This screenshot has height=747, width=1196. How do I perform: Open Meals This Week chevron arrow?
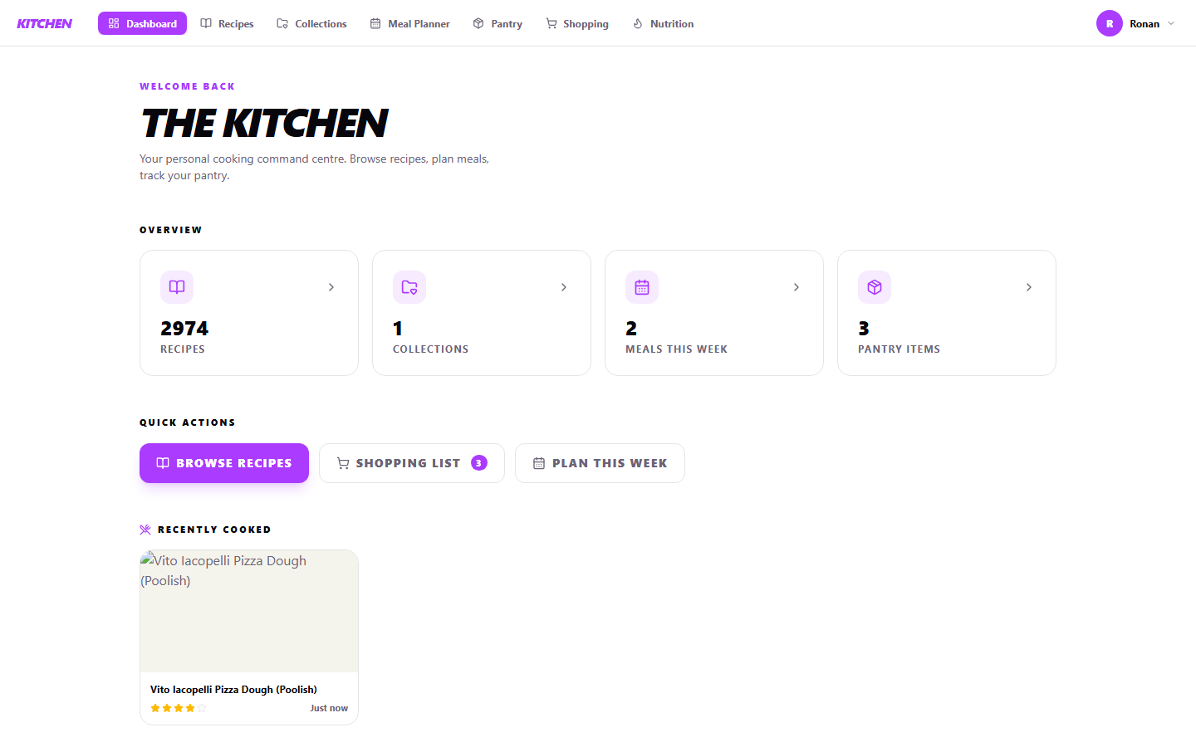(x=797, y=287)
